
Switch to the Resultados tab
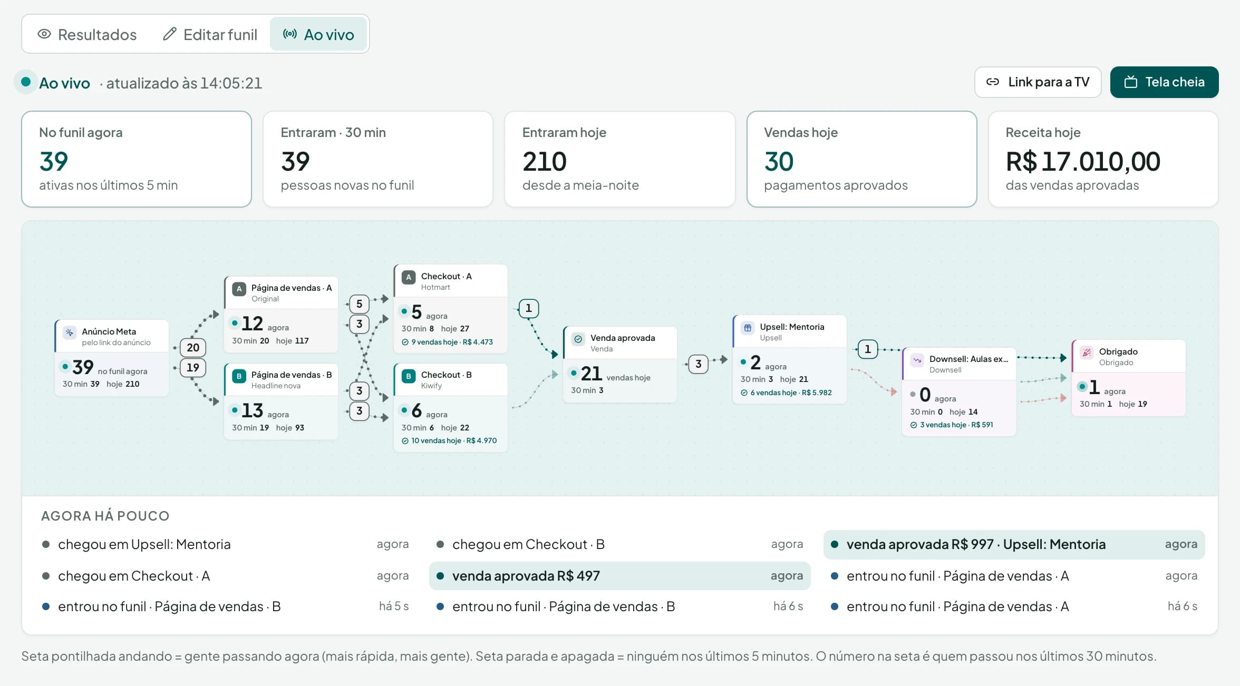tap(87, 34)
